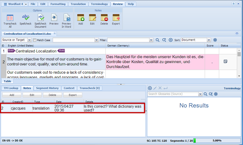Select segment 1 Centralized Localization source
The image size is (243, 145).
[x=56, y=51]
